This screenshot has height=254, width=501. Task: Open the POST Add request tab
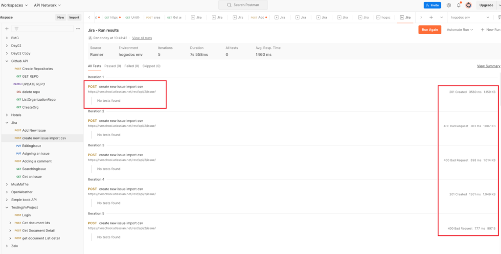[258, 18]
